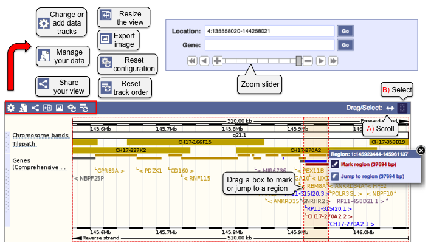
Task: Click the reset configuration icon in toolbar
Action: click(71, 108)
